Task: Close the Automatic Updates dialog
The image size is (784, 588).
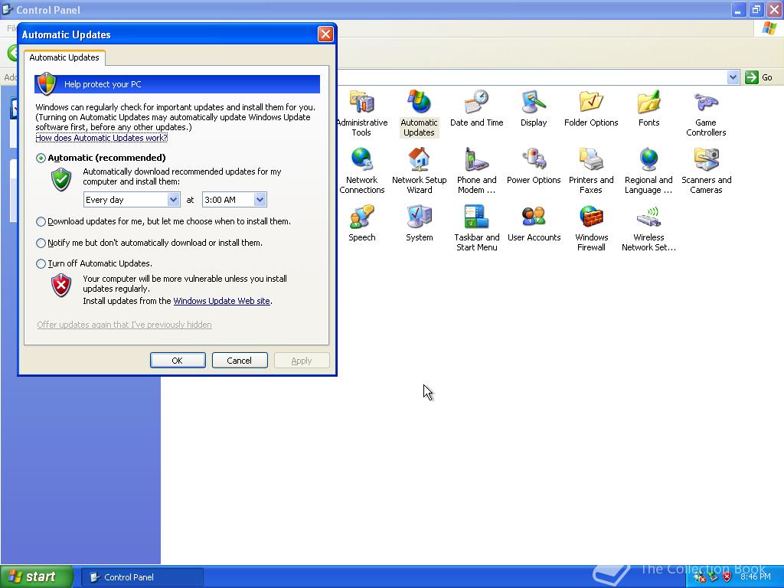Action: [x=325, y=34]
